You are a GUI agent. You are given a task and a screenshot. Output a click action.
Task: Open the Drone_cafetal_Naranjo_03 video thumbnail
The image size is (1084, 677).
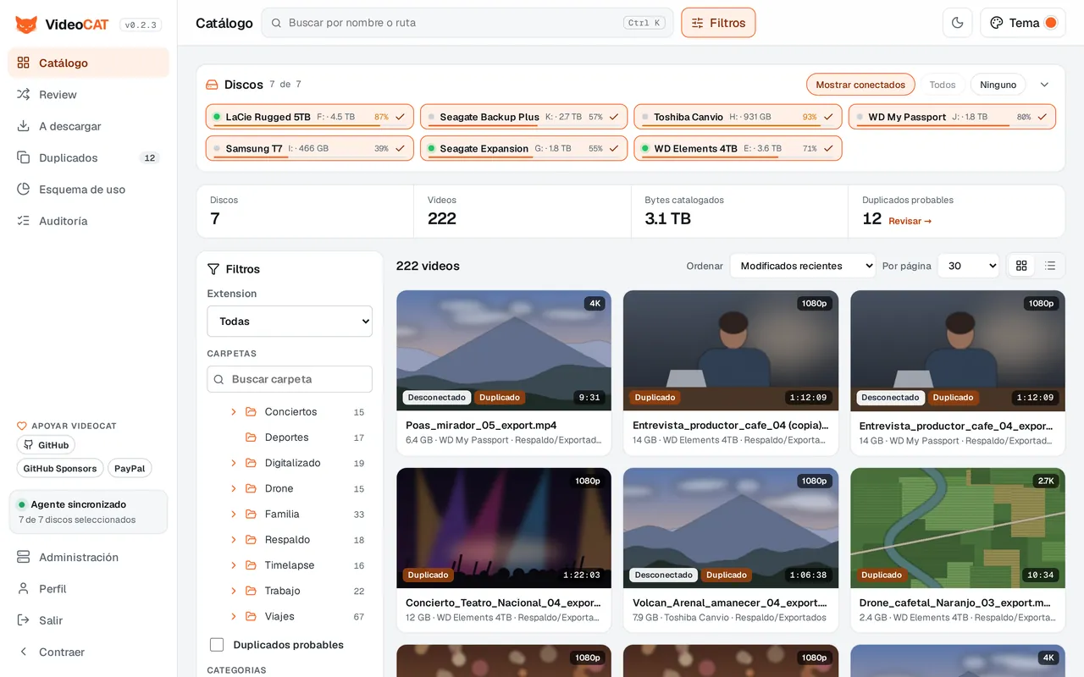(x=958, y=528)
